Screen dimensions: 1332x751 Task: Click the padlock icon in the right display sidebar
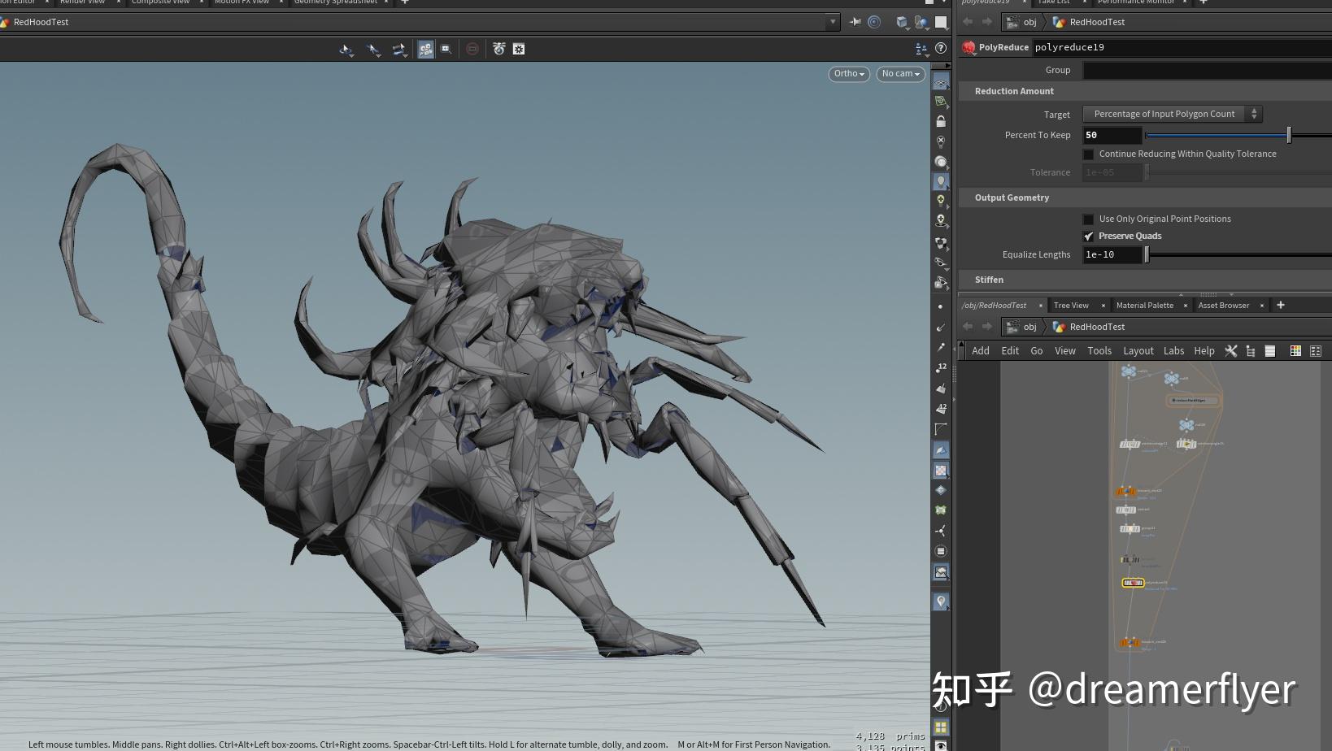click(x=941, y=120)
